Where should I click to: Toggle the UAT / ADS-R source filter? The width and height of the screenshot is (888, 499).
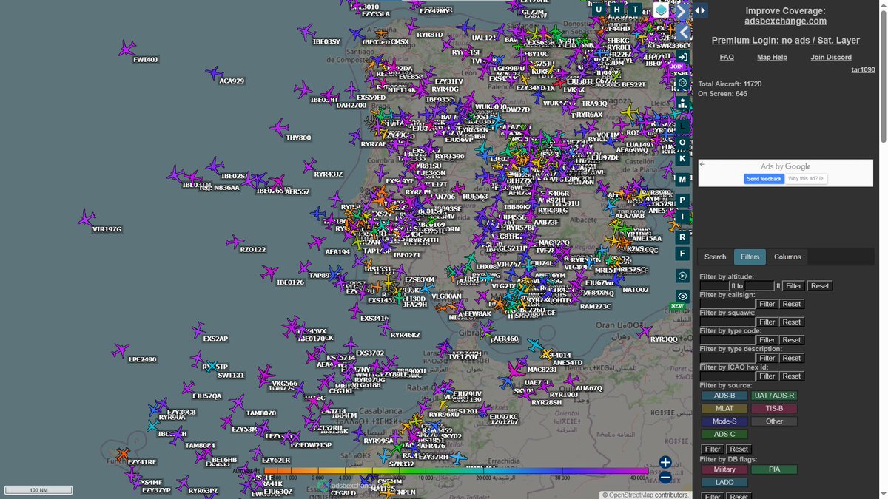click(774, 396)
